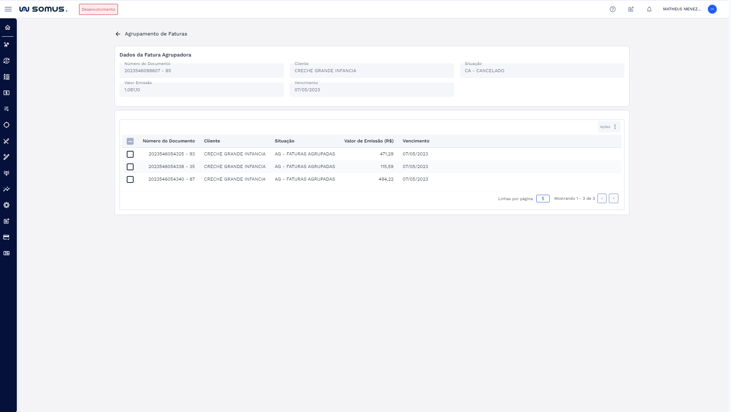Viewport: 731px width, 412px height.
Task: Open the settings gear in sidebar
Action: point(6,205)
